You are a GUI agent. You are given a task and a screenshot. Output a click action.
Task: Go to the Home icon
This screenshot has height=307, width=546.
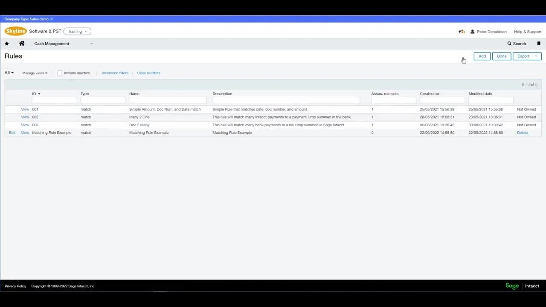22,43
